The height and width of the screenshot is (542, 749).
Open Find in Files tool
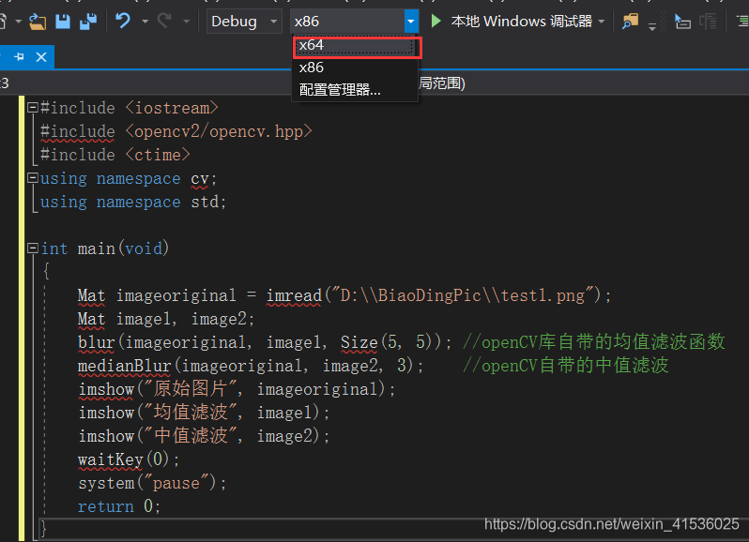631,22
